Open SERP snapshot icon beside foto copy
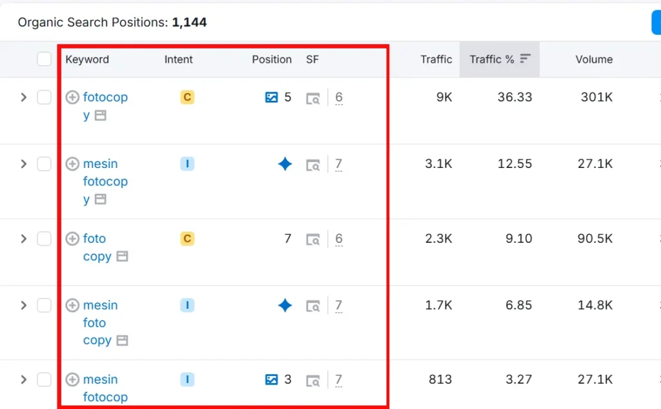661x409 pixels. 122,257
